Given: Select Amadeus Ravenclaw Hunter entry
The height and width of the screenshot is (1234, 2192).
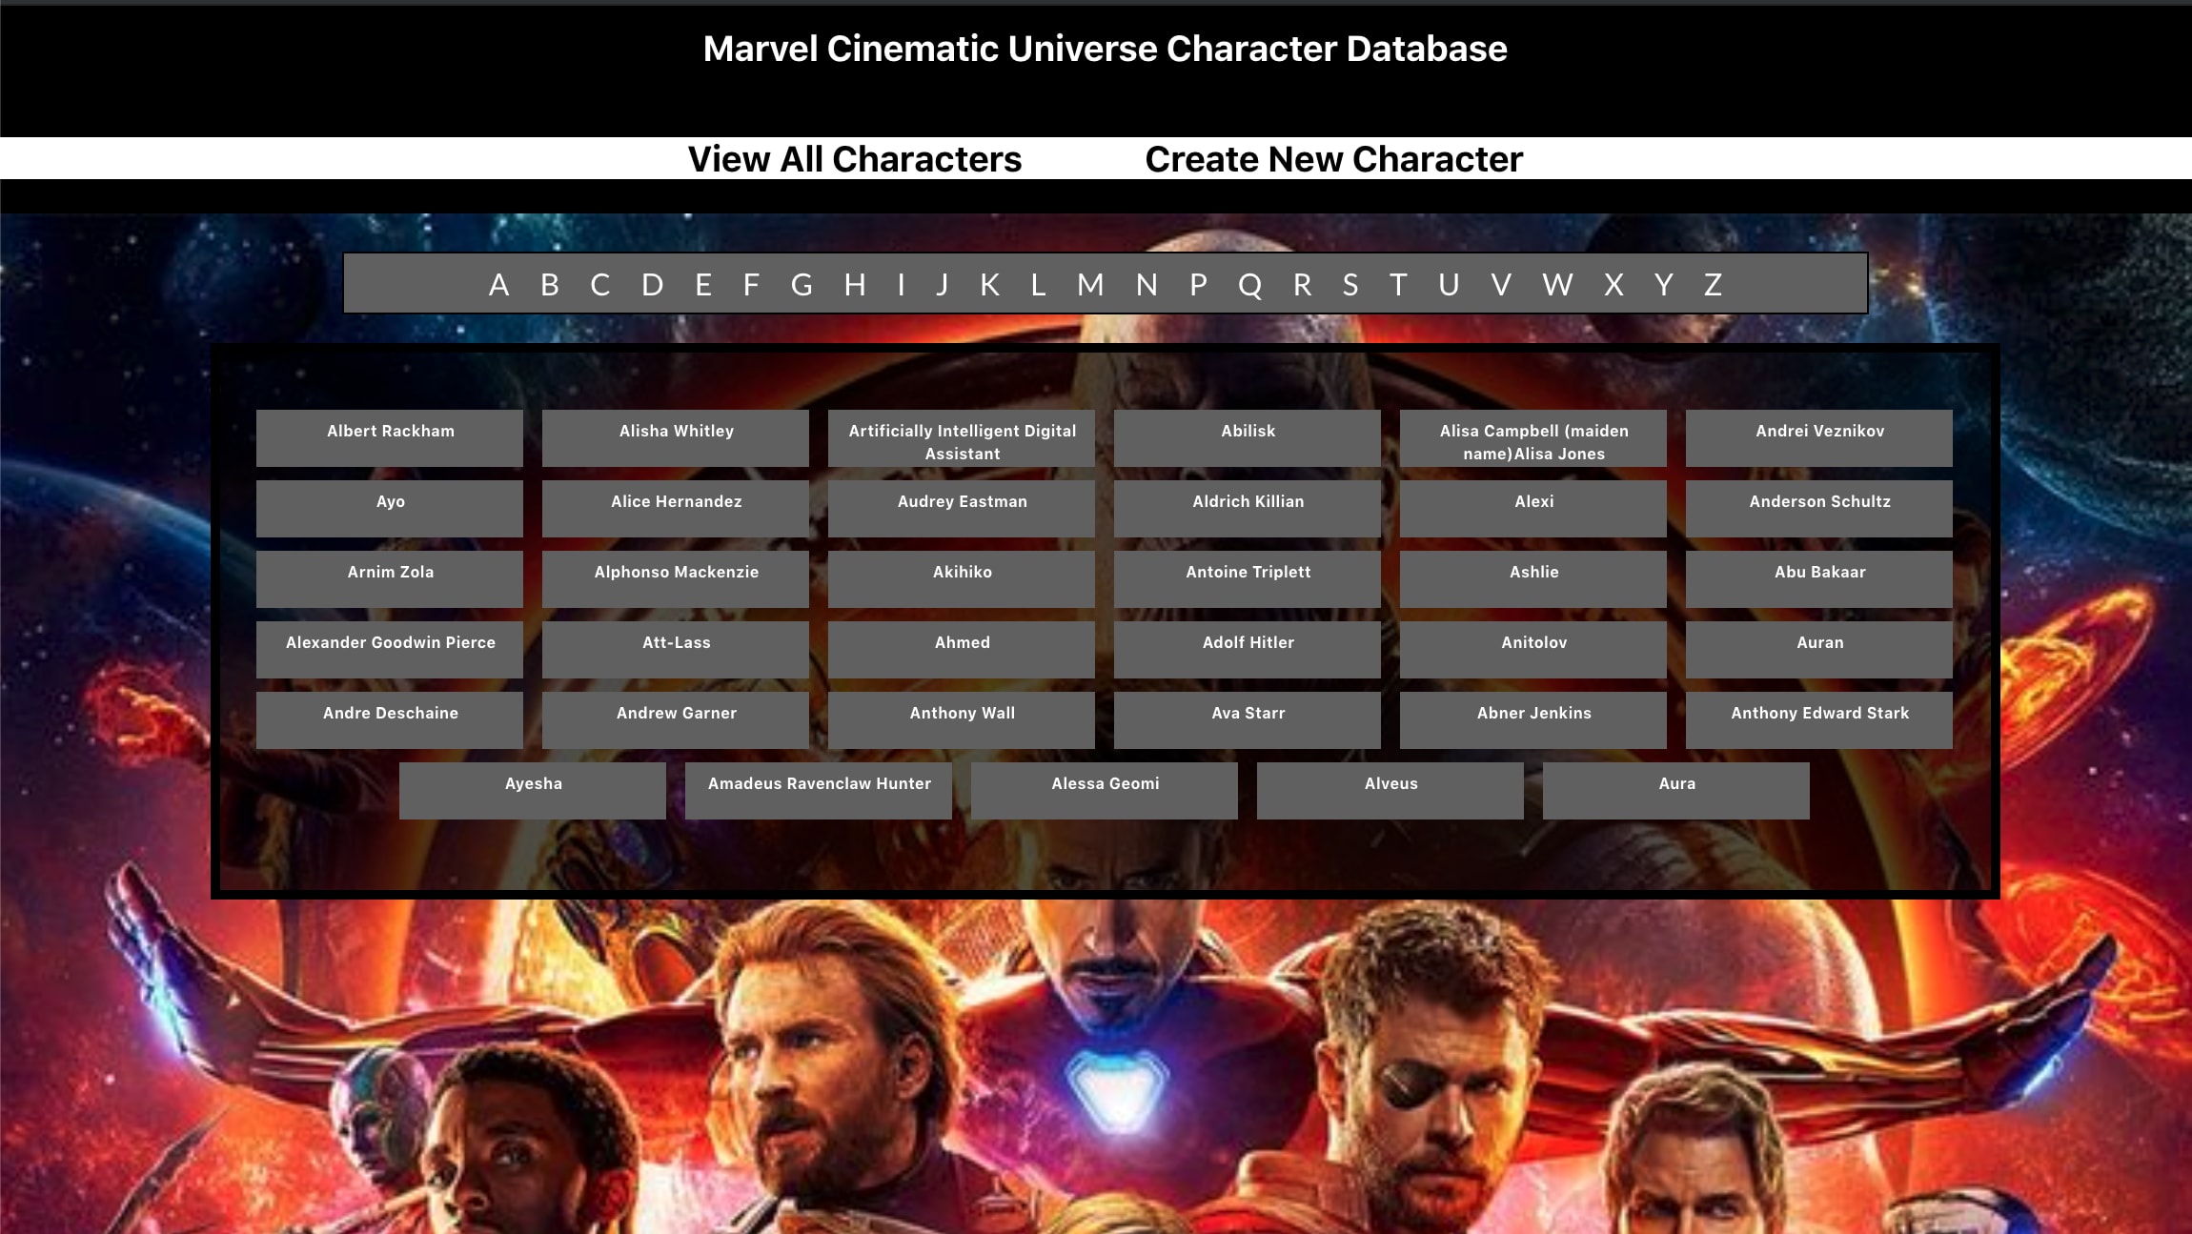Looking at the screenshot, I should click(x=819, y=782).
